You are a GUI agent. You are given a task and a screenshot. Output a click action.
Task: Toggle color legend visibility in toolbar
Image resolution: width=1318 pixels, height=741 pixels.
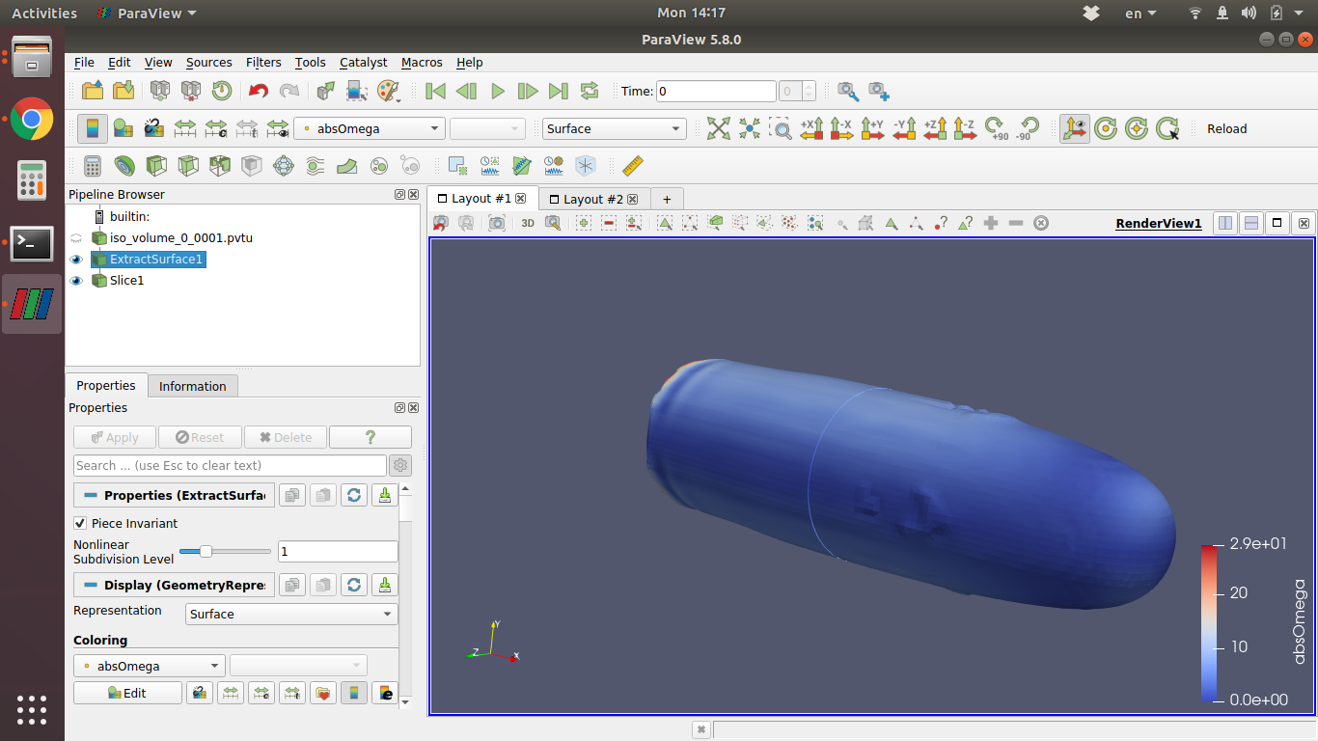(x=93, y=128)
